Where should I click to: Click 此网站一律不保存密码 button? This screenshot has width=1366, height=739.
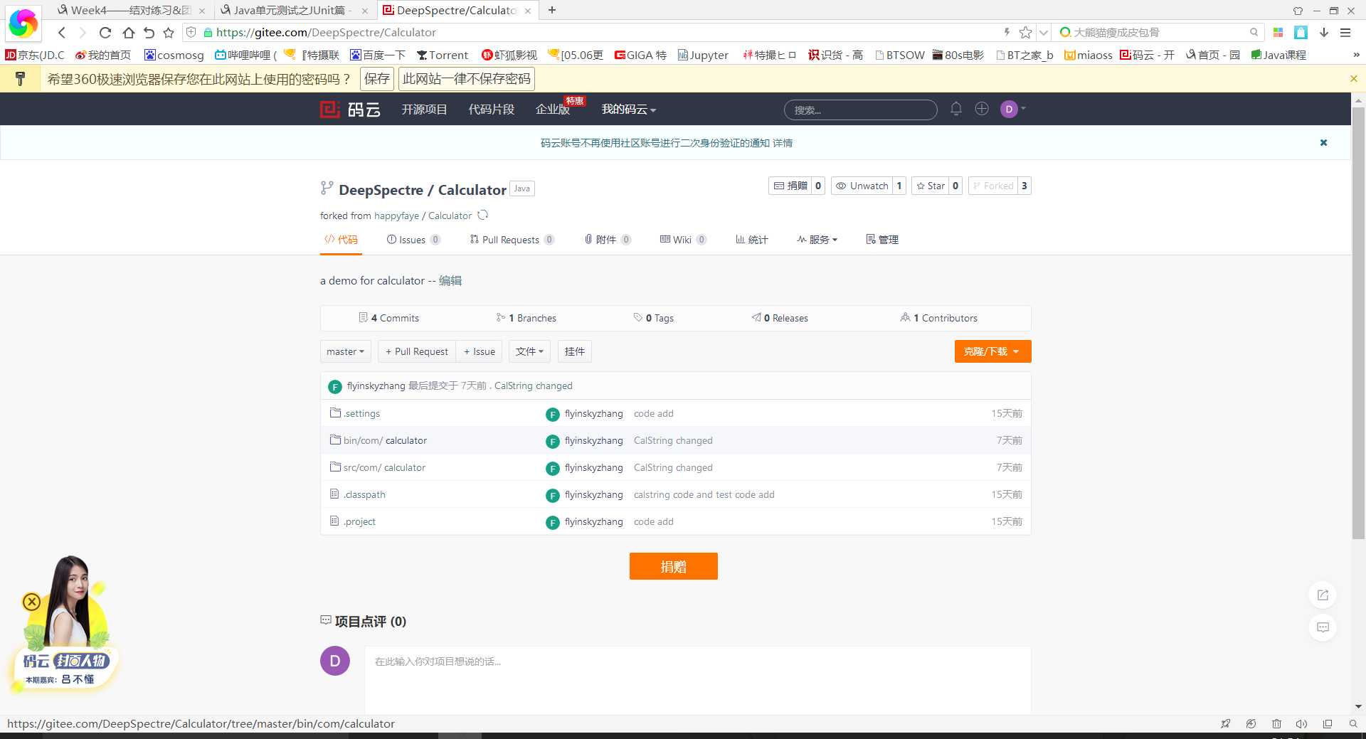(x=467, y=79)
